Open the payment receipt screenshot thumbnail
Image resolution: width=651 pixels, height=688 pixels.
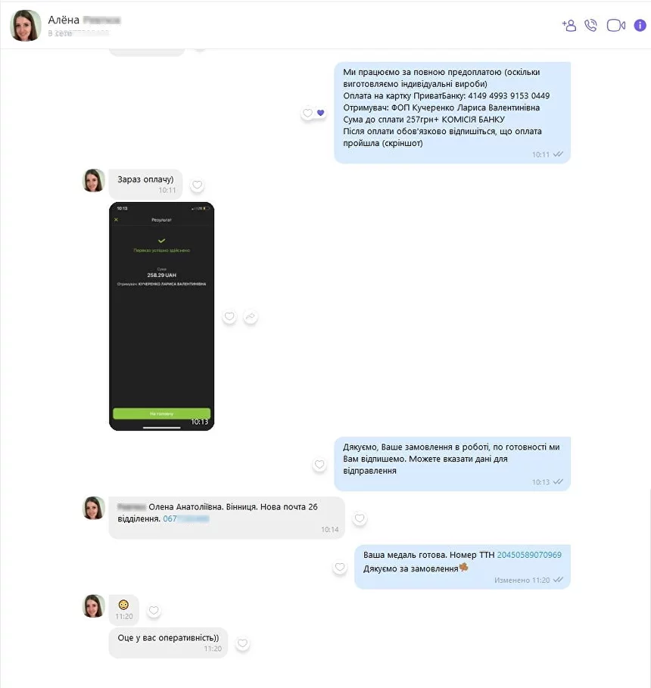click(x=161, y=316)
